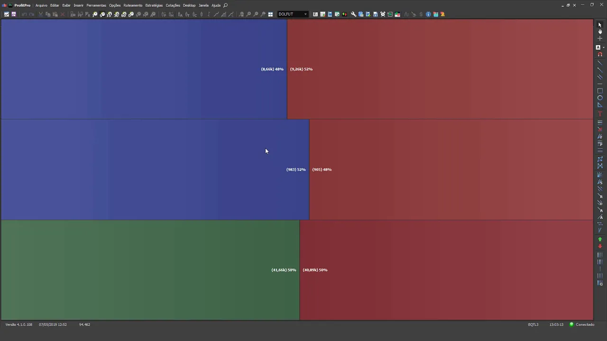This screenshot has width=607, height=341.
Task: Select the rectangle drawing tool
Action: 599,91
